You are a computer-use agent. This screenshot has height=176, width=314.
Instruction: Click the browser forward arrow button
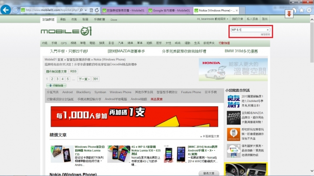click(15, 10)
